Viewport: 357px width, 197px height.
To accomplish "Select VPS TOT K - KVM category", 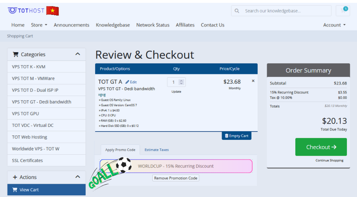I will click(46, 66).
